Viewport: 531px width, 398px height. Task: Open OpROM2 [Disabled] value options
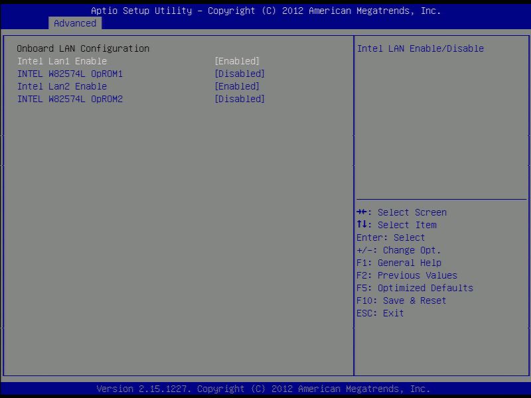tap(240, 99)
